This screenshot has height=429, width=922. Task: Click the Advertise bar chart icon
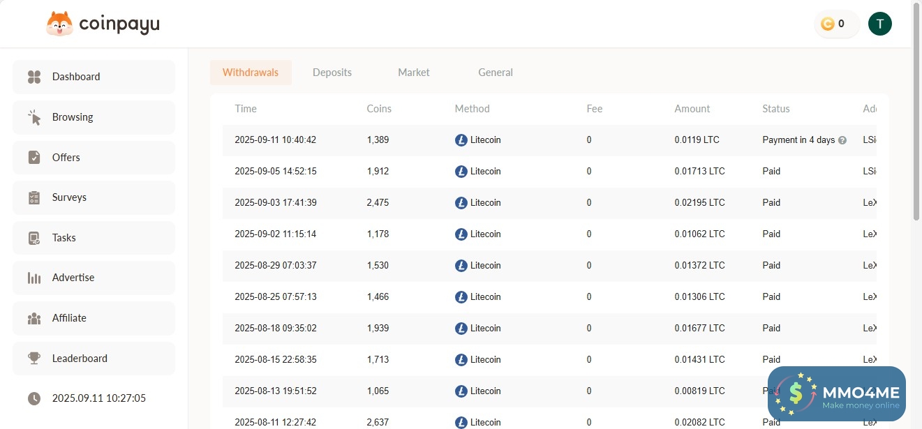coord(34,278)
